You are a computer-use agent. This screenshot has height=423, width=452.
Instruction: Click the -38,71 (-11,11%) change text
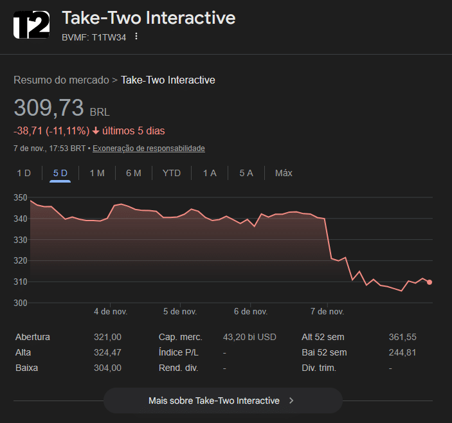(51, 130)
